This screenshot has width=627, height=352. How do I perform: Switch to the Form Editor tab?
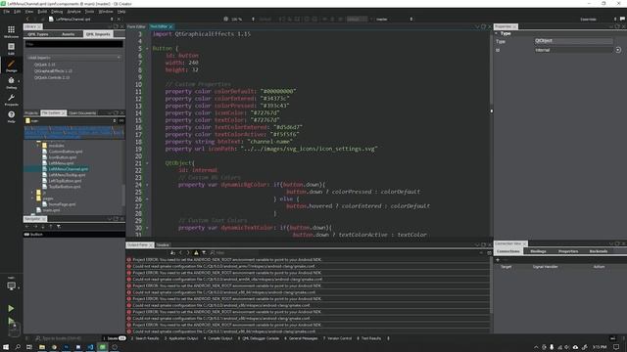(x=136, y=26)
